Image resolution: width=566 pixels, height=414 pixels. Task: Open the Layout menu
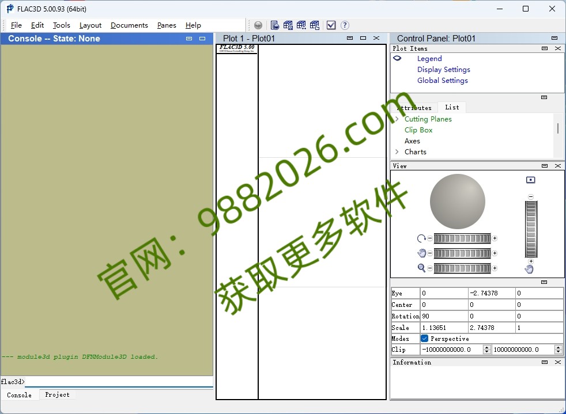pos(90,25)
